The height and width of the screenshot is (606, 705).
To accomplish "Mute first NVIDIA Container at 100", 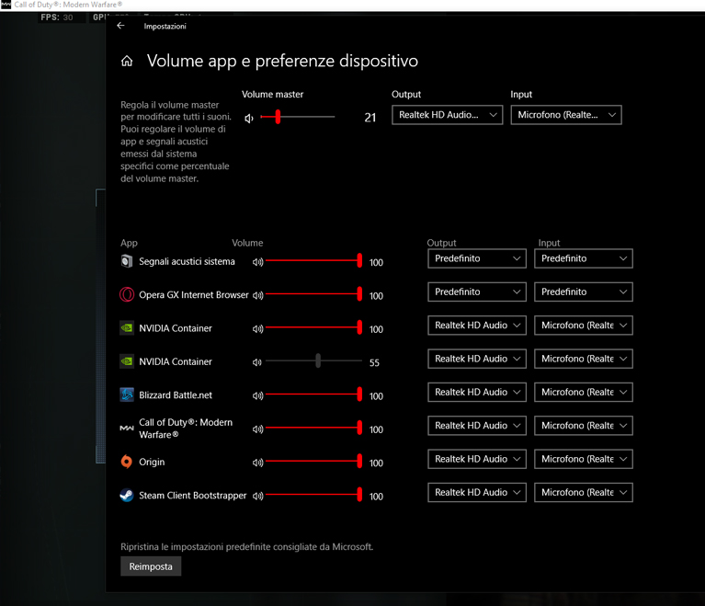I will click(257, 329).
